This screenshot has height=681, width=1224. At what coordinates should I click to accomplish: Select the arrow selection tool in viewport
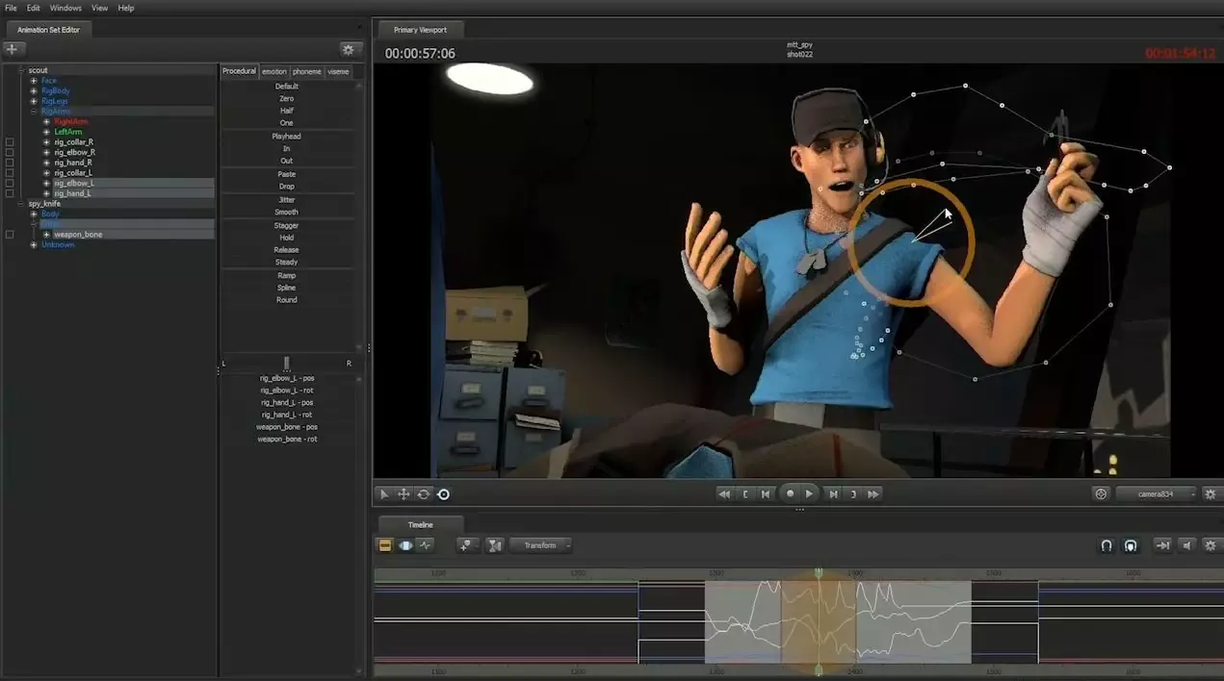click(x=384, y=494)
